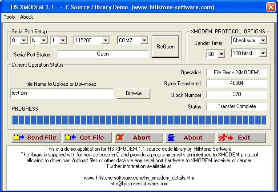Click the Get File folder icon
The height and width of the screenshot is (192, 278).
tap(70, 137)
